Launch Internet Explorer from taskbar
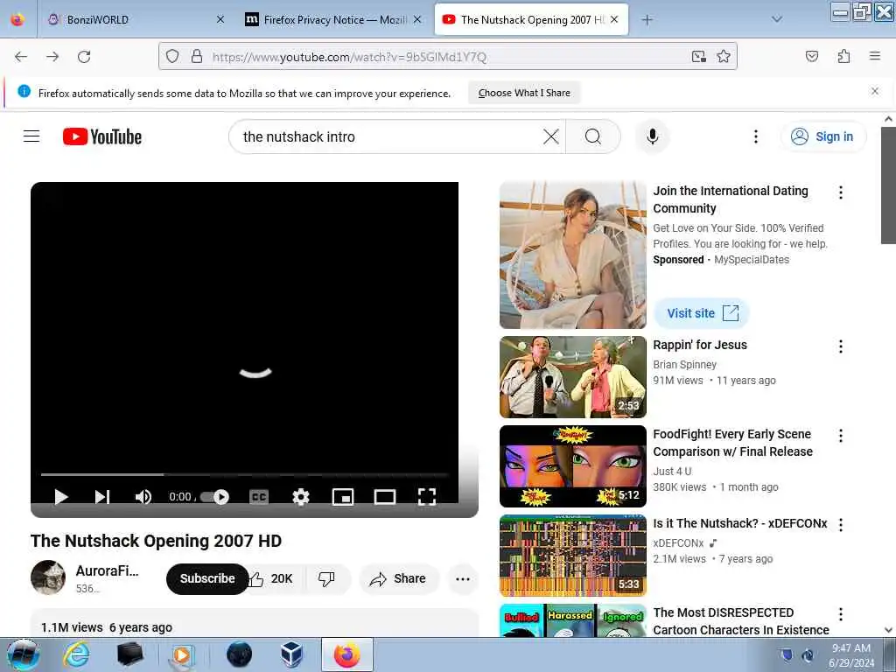 click(76, 654)
